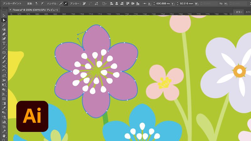Select the Selection tool (black arrow)
The width and height of the screenshot is (251, 141).
4,15
